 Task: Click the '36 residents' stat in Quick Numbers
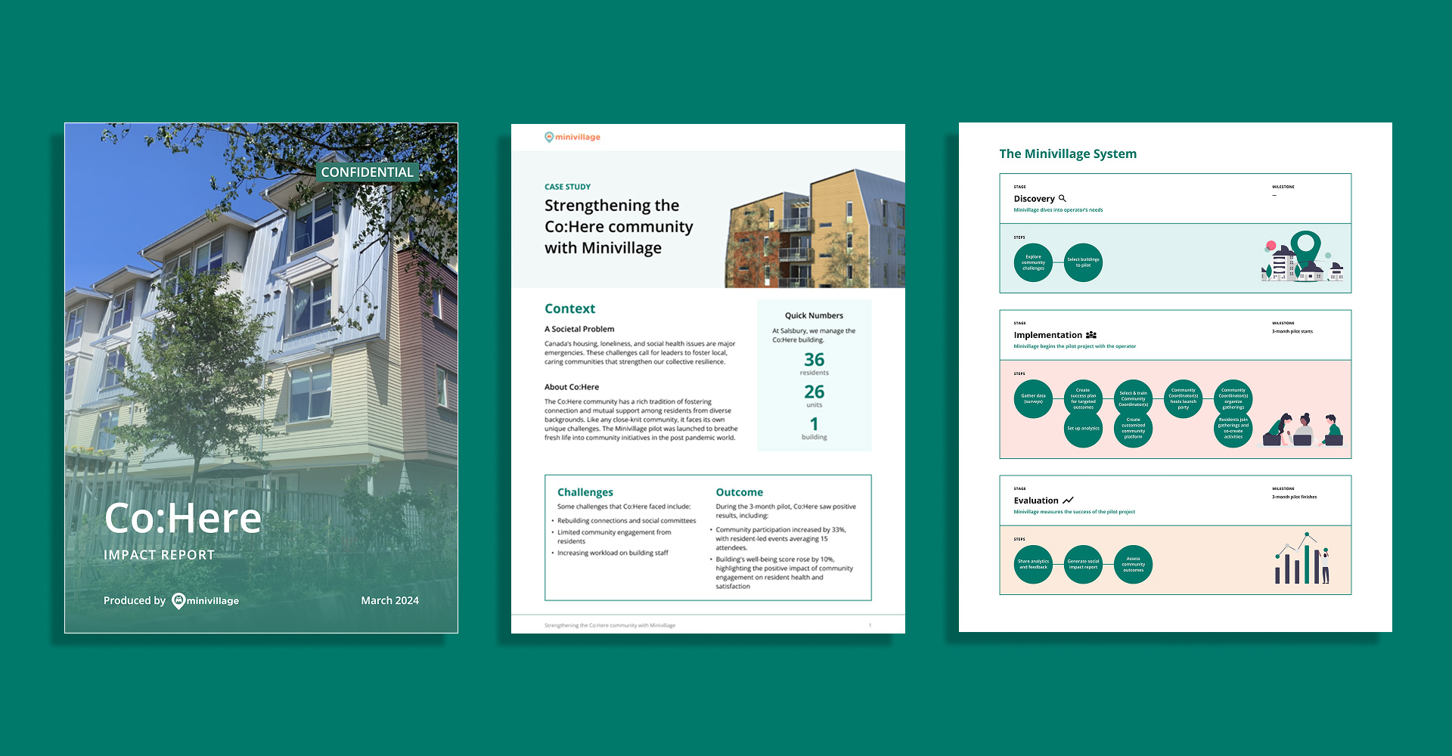[x=814, y=365]
